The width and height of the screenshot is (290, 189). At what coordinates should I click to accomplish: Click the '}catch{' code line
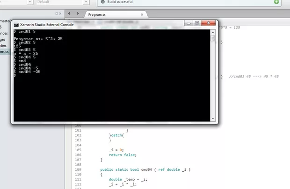coord(116,135)
